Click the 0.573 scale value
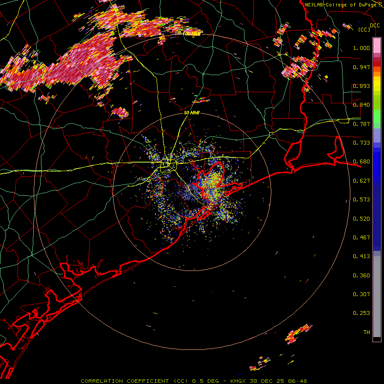The height and width of the screenshot is (384, 384). tap(361, 200)
